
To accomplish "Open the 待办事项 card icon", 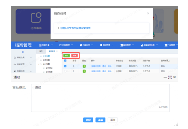I will click(x=36, y=18).
